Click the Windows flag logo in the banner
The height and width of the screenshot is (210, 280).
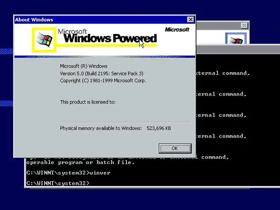(44, 40)
